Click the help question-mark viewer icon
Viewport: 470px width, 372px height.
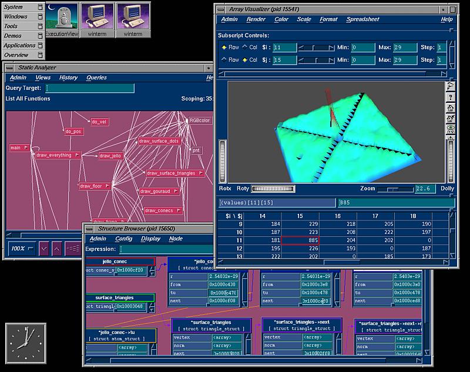coord(451,97)
